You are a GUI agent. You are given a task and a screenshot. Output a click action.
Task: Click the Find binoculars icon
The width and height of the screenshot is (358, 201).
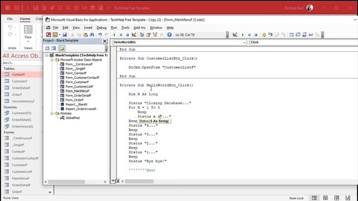[x=92, y=35]
